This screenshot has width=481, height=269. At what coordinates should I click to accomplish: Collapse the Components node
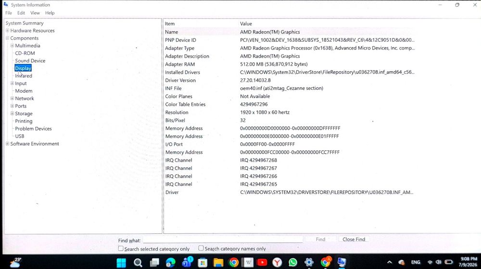point(7,38)
